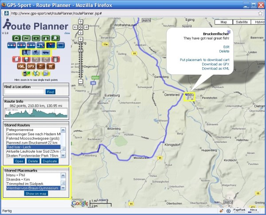Select Skaten Forstenrieder Park 15km route
The height and width of the screenshot is (215, 266).
(x=33, y=156)
